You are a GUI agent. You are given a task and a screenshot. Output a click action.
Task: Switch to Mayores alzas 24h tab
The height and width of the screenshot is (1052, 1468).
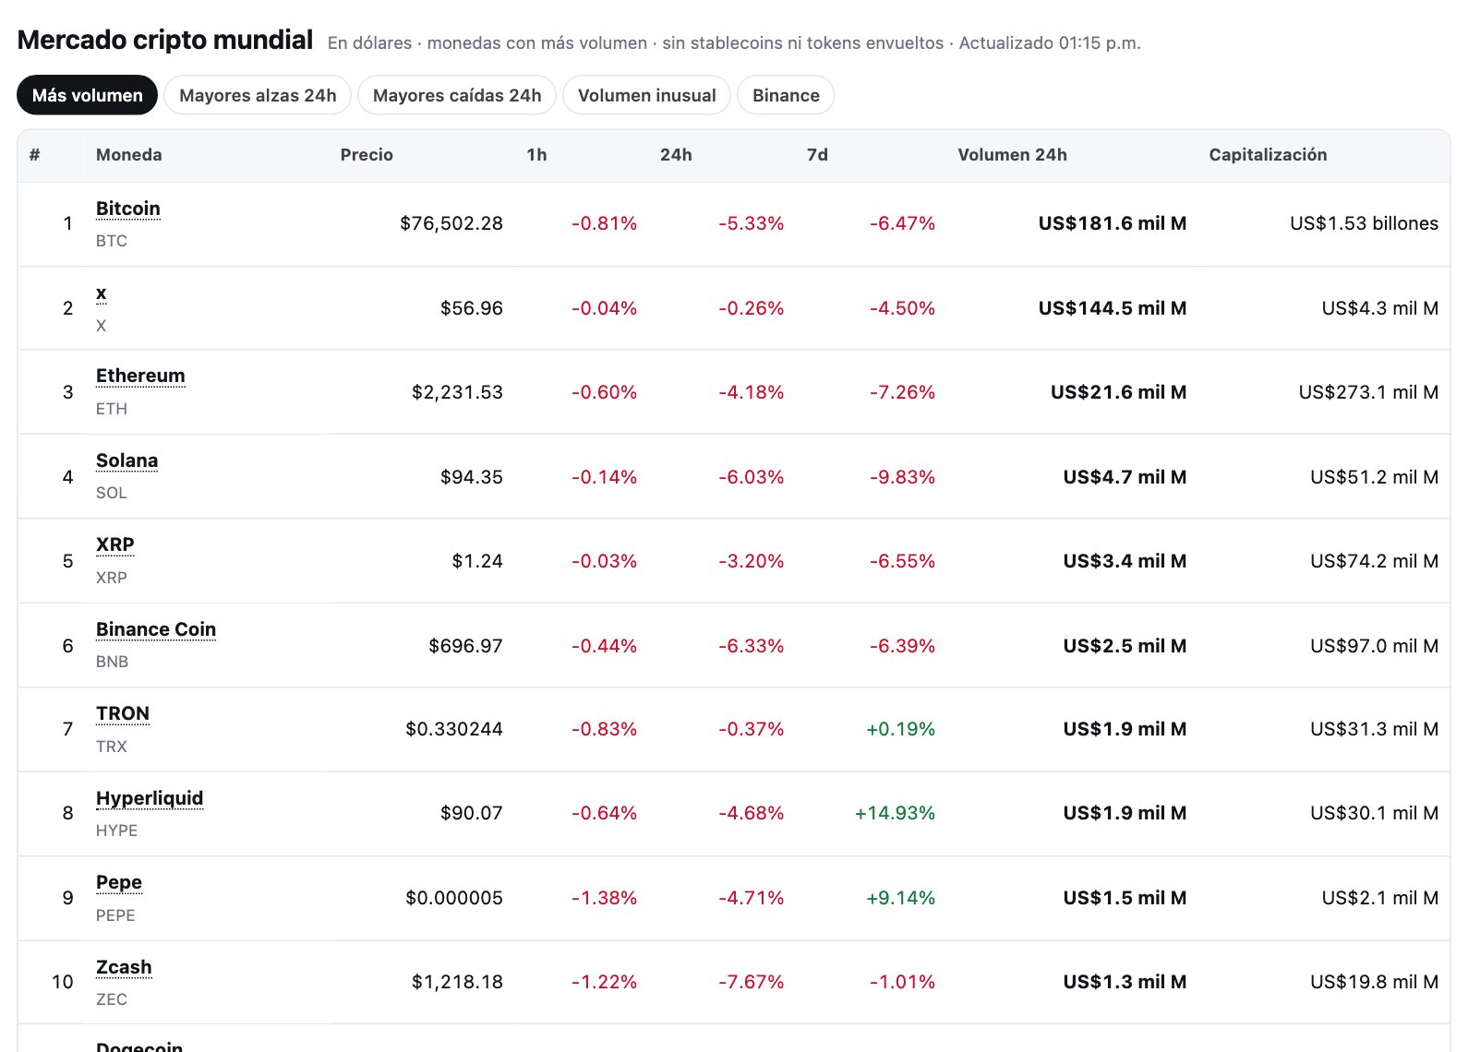pyautogui.click(x=258, y=95)
